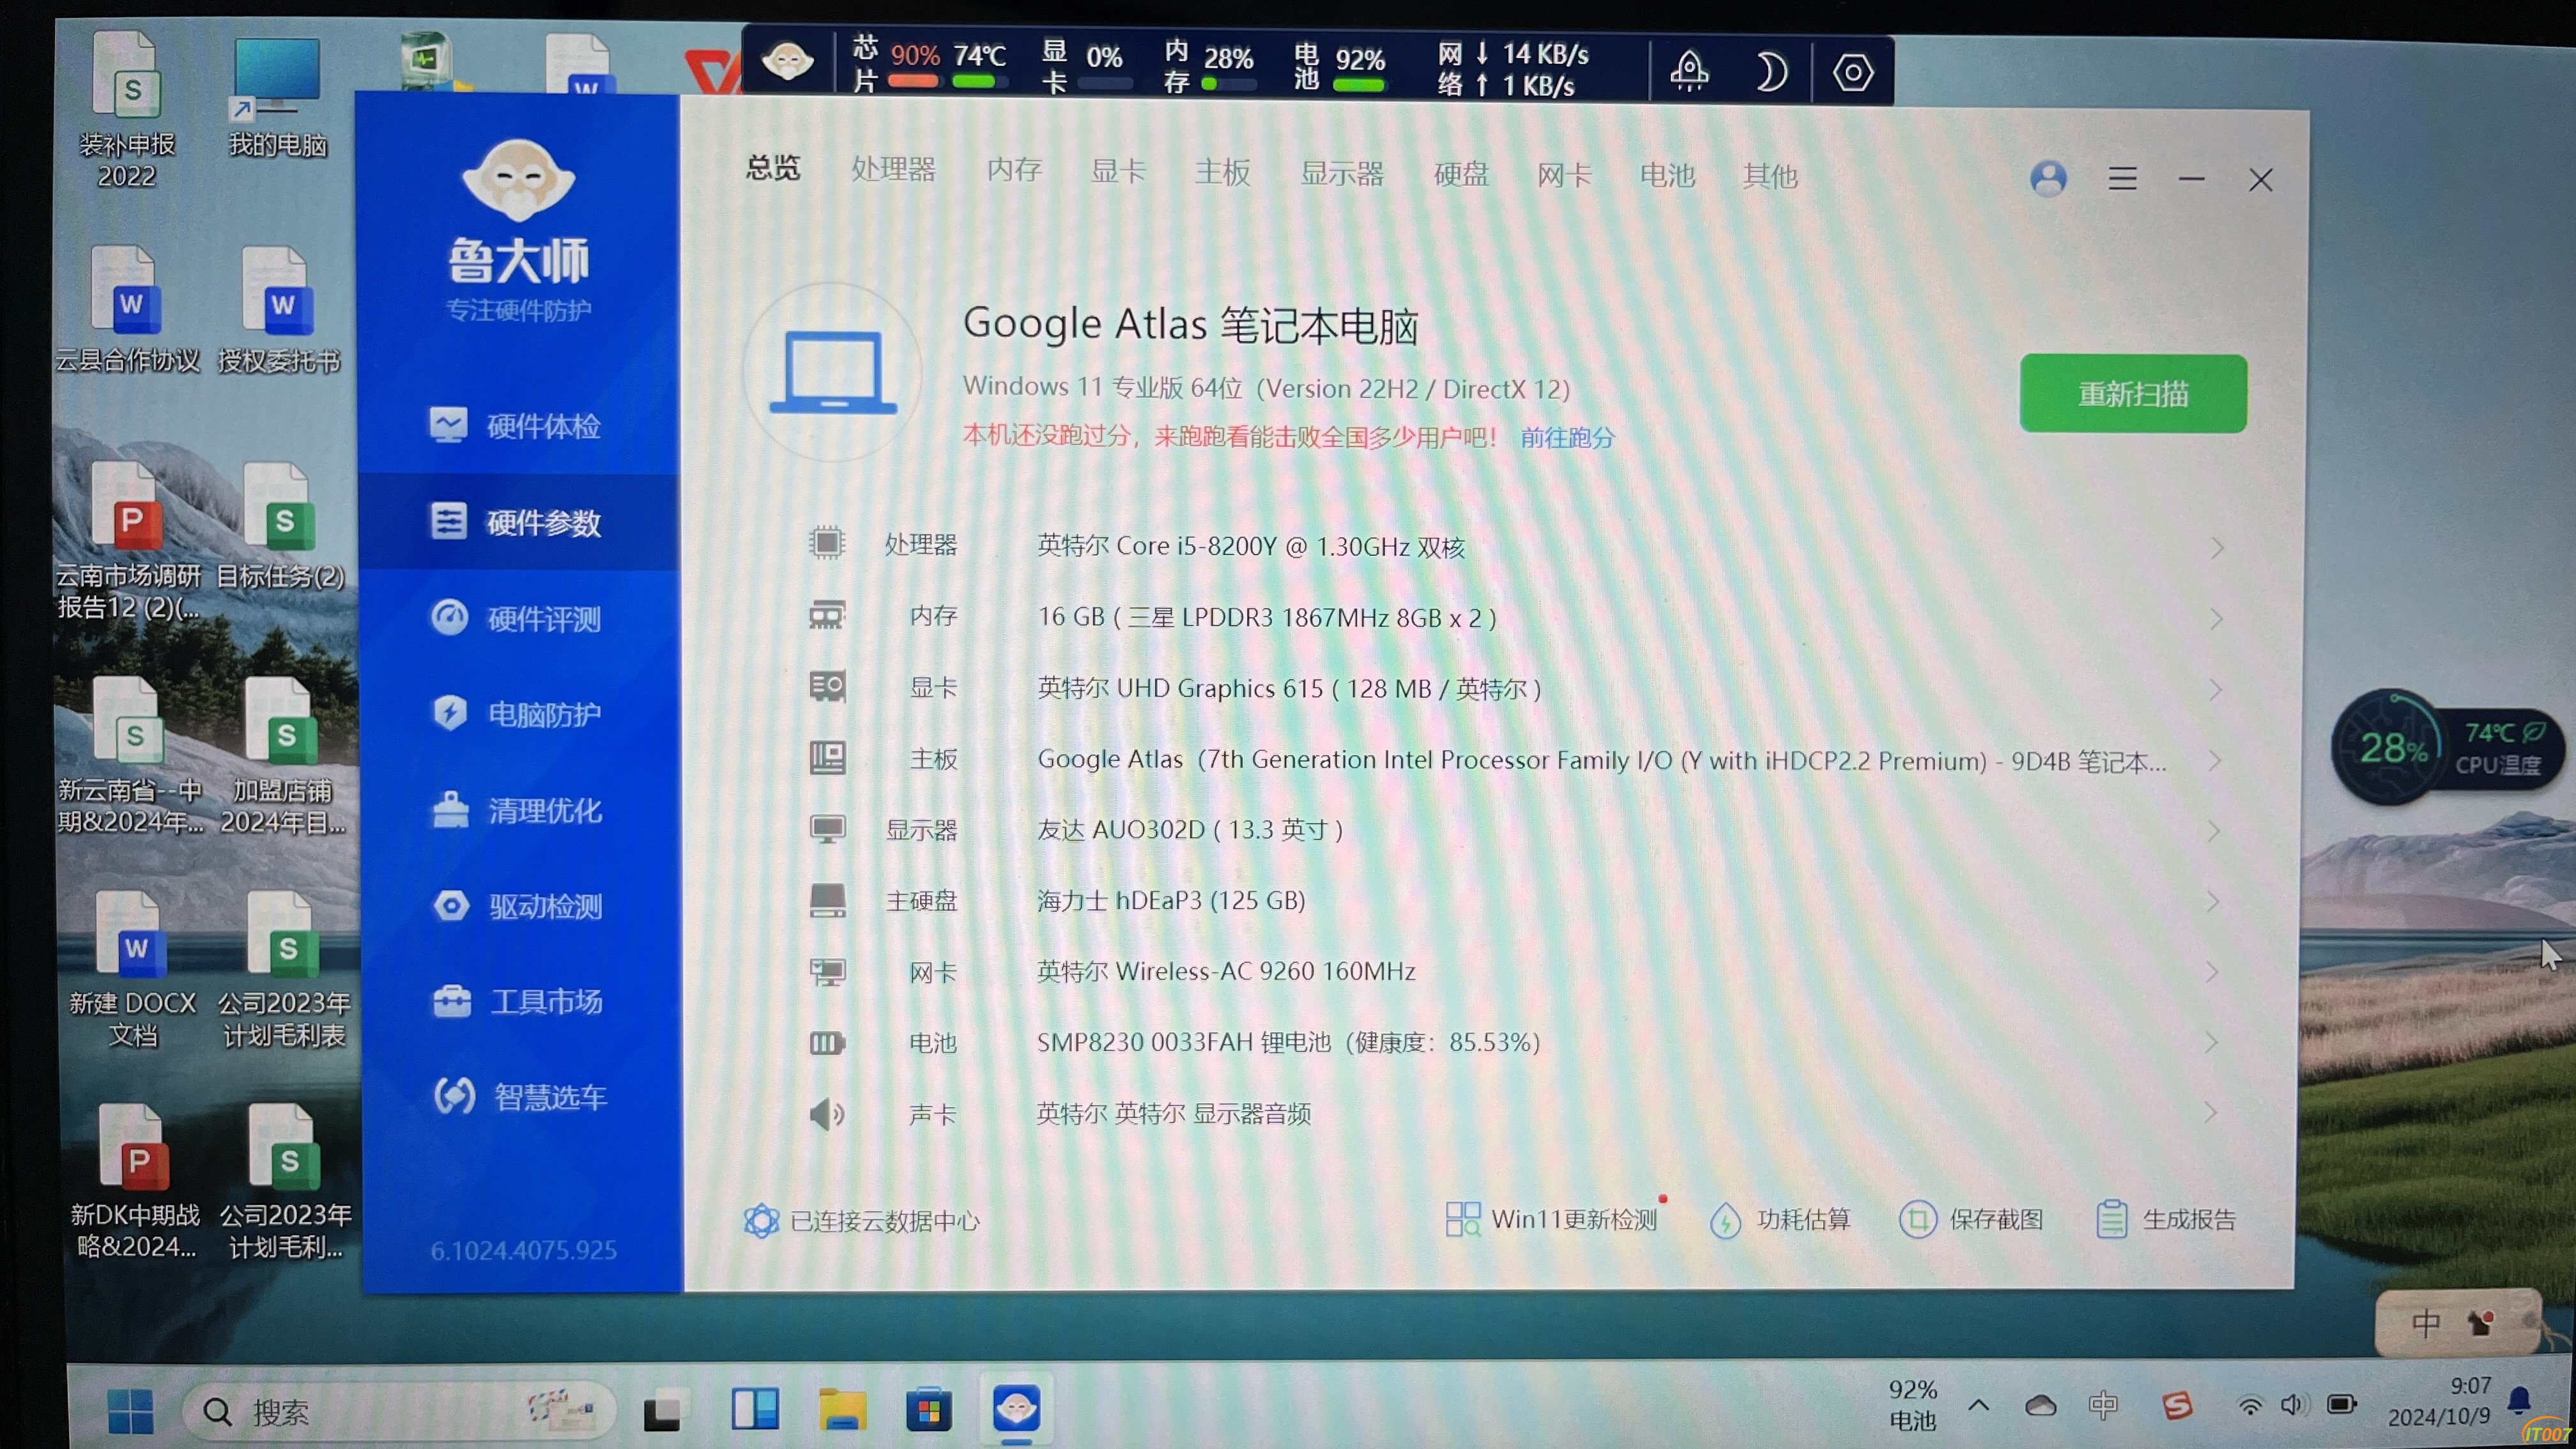Open 清理优化 in the sidebar
Viewport: 2576px width, 1449px height.
[516, 810]
